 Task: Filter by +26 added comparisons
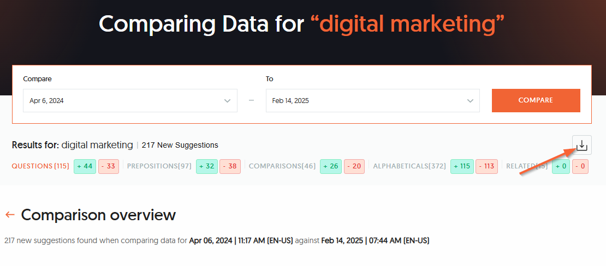(331, 166)
